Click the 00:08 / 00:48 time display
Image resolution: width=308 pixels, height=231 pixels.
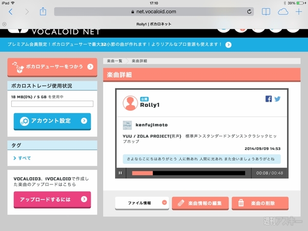[269, 173]
